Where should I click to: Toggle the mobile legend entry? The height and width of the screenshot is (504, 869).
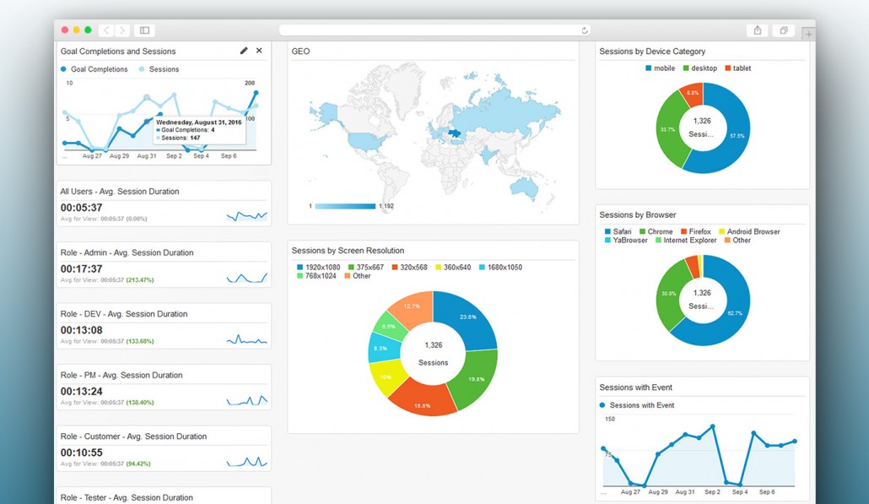tap(660, 68)
